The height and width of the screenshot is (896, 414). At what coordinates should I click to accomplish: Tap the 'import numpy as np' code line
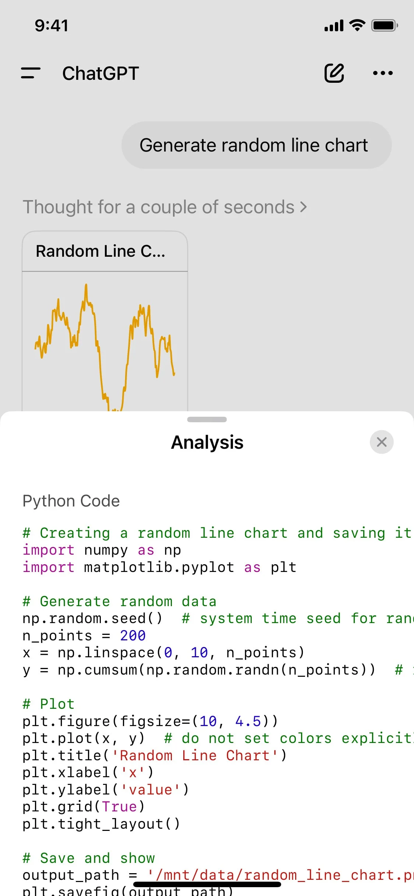(102, 550)
